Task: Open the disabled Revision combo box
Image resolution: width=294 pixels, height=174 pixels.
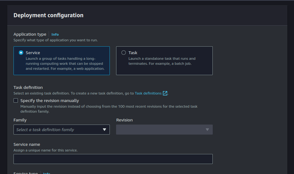Action: click(x=161, y=130)
